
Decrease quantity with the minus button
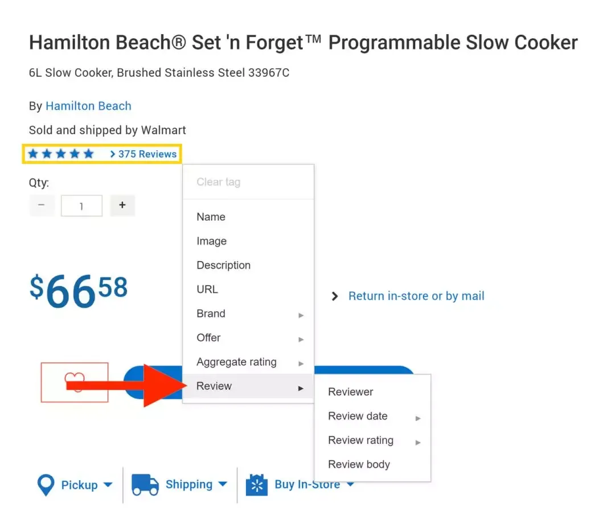42,205
